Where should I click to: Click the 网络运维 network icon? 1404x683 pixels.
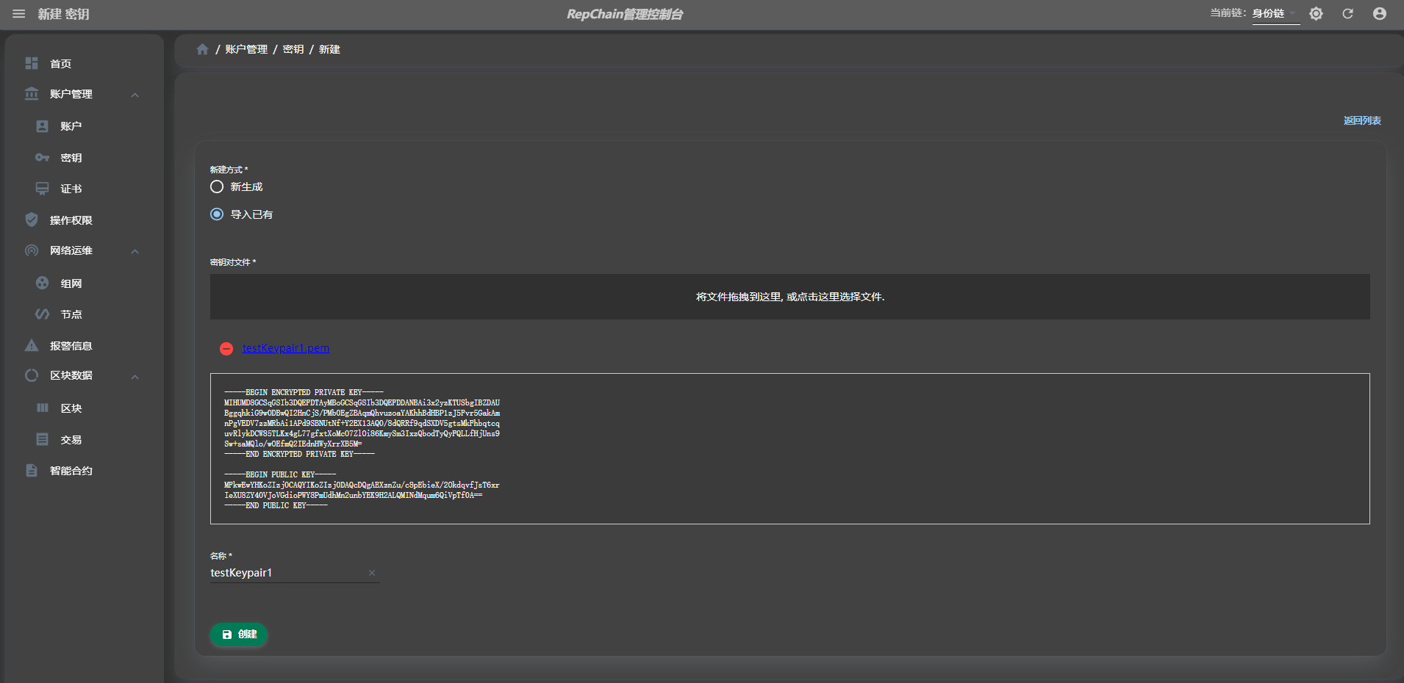click(32, 250)
